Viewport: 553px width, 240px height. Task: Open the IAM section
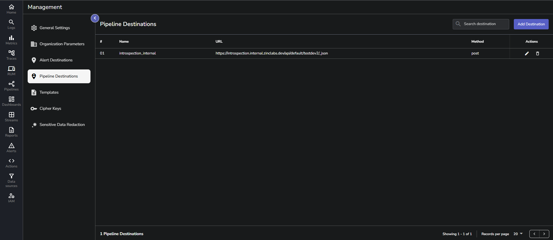tap(11, 197)
